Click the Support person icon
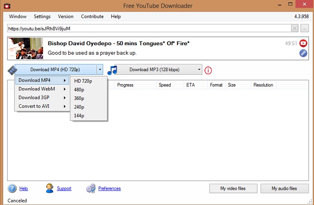 [50, 188]
